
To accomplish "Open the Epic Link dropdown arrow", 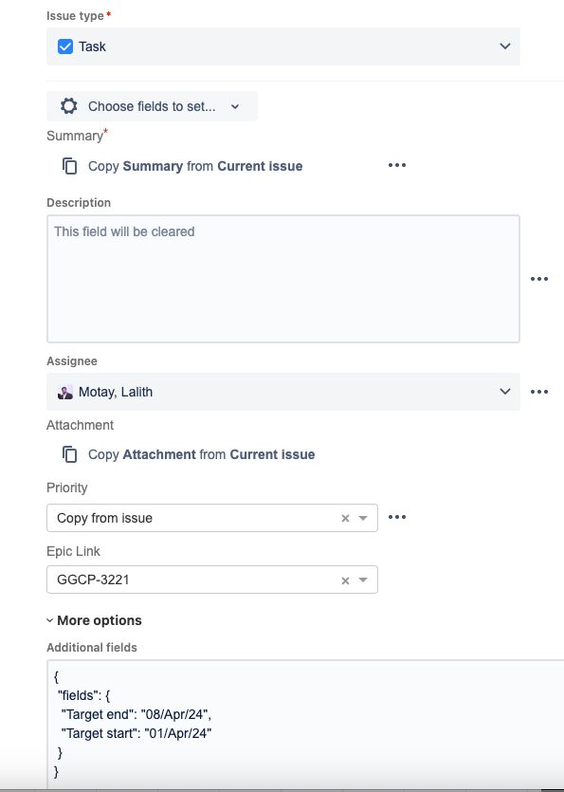I will pos(363,580).
